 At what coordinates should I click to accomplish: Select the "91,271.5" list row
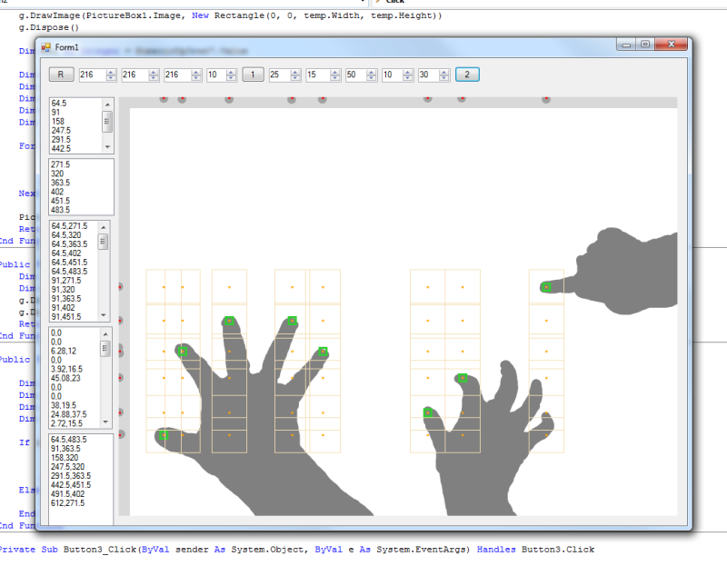[66, 281]
